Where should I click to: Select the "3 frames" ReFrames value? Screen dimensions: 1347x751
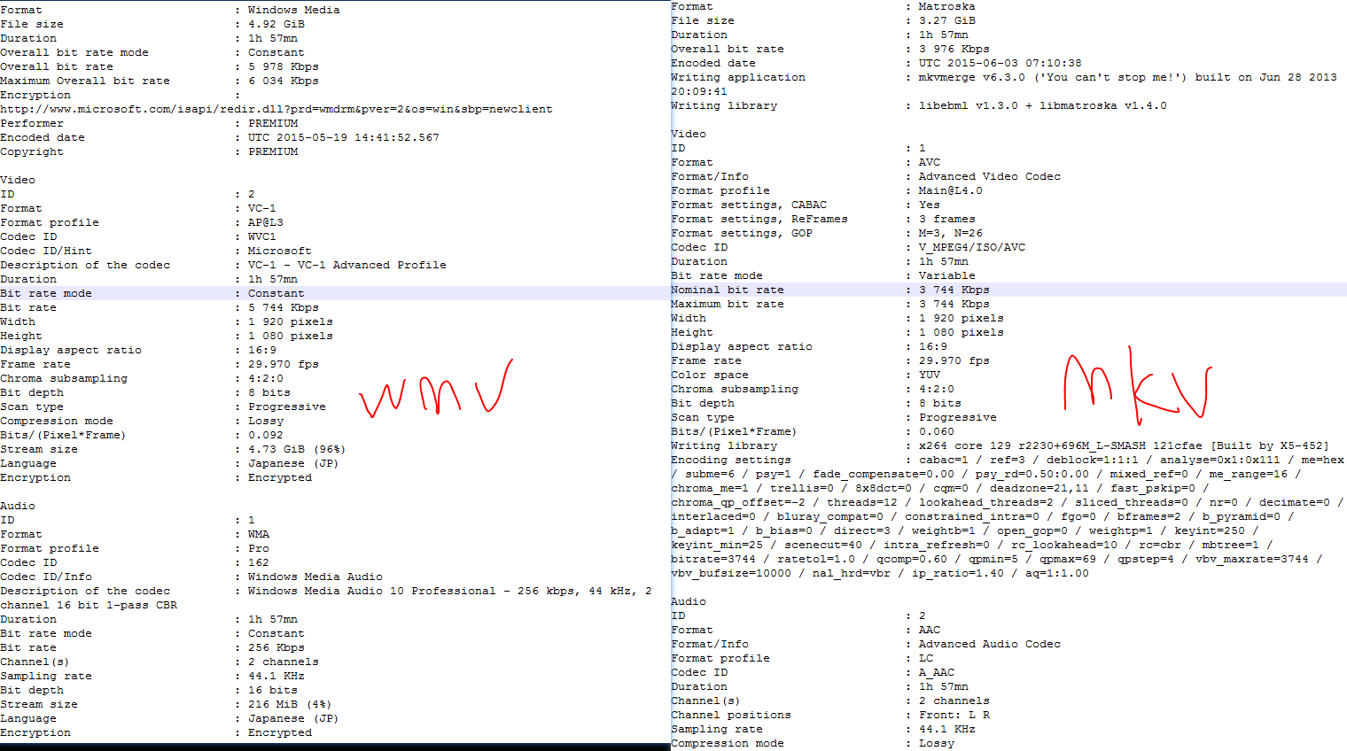(x=946, y=219)
